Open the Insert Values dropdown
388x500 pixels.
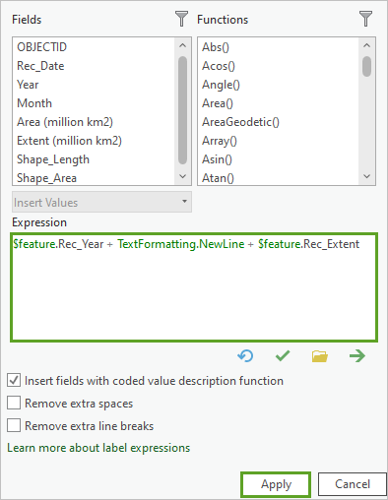pyautogui.click(x=101, y=202)
